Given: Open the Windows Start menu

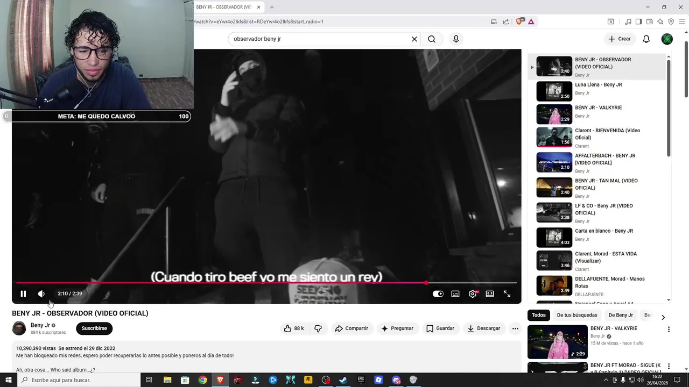Looking at the screenshot, I should 9,380.
